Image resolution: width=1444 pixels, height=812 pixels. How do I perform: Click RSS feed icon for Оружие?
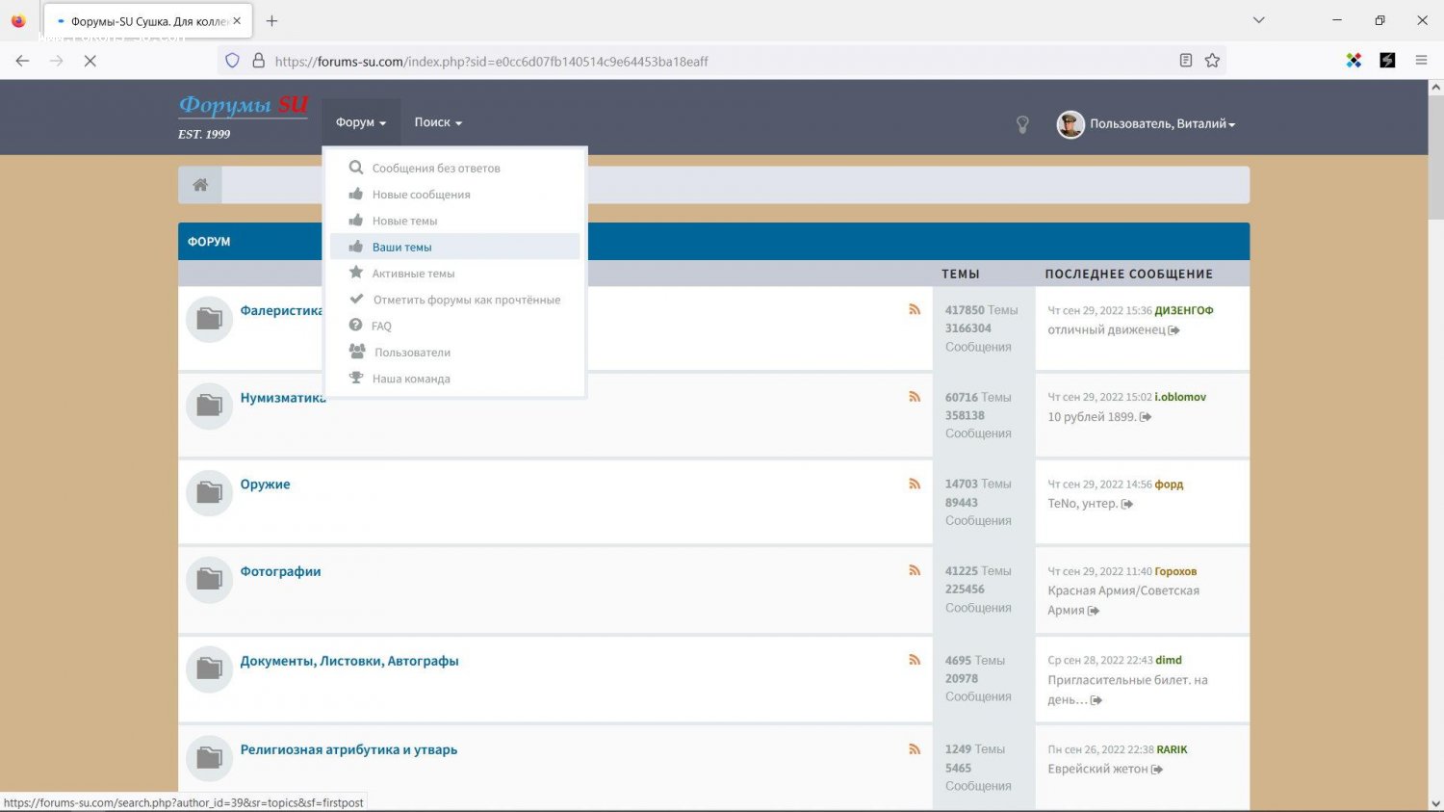[915, 484]
